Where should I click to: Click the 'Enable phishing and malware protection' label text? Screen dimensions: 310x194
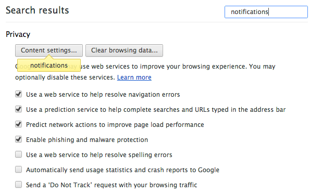click(87, 140)
